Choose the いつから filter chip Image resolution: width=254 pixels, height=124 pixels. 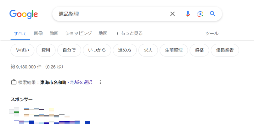97,50
